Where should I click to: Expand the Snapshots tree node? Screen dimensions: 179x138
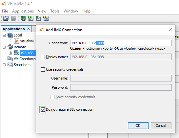[4, 65]
